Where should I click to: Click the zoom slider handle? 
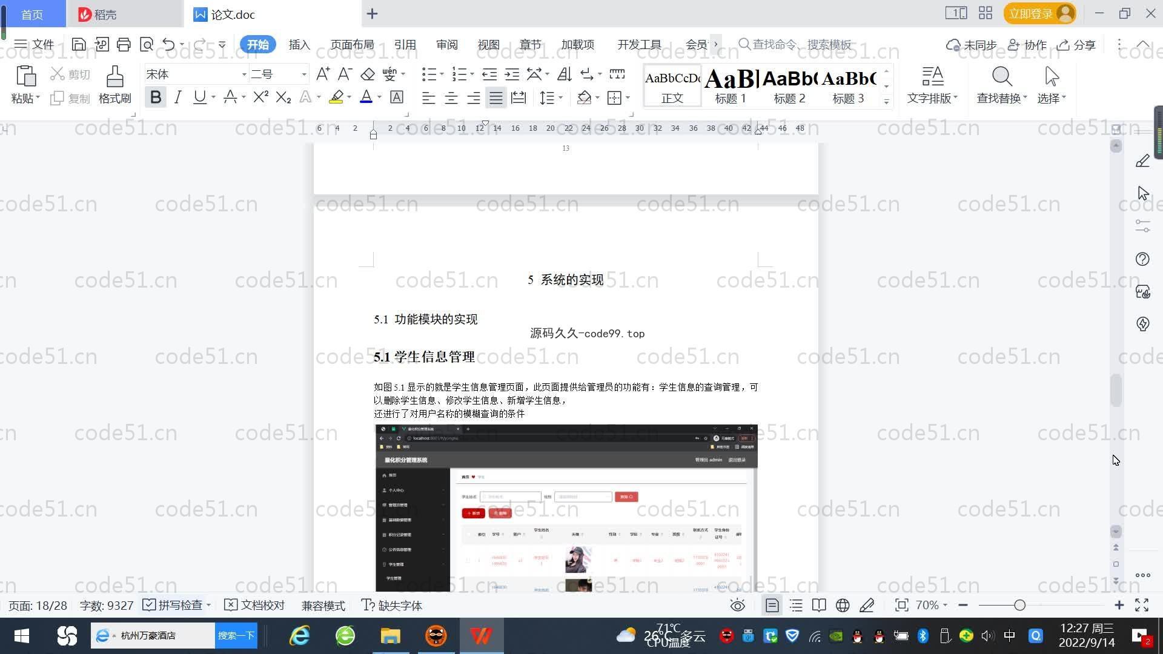[1019, 605]
